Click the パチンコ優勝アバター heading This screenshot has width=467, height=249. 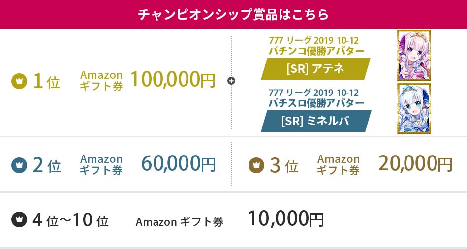[x=316, y=51]
